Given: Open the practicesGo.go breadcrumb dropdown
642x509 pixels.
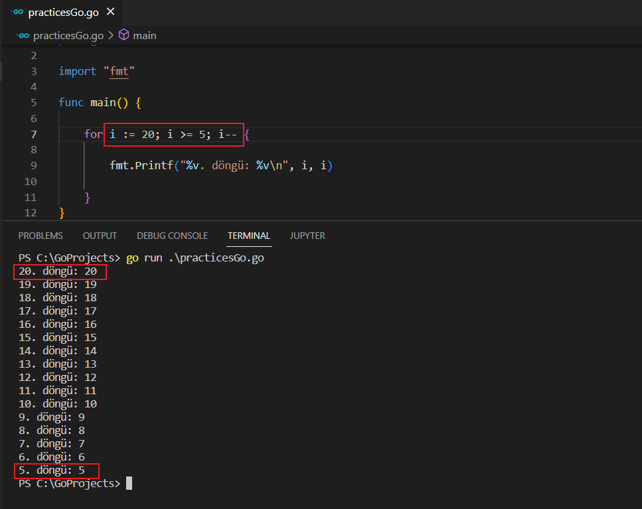Looking at the screenshot, I should point(68,35).
